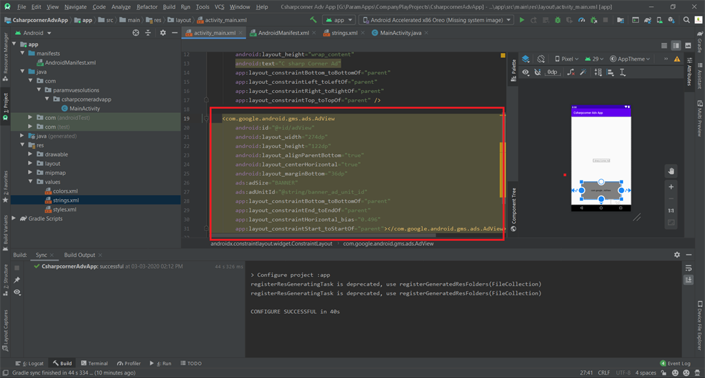705x378 pixels.
Task: Run the app with green play button
Action: (x=522, y=20)
